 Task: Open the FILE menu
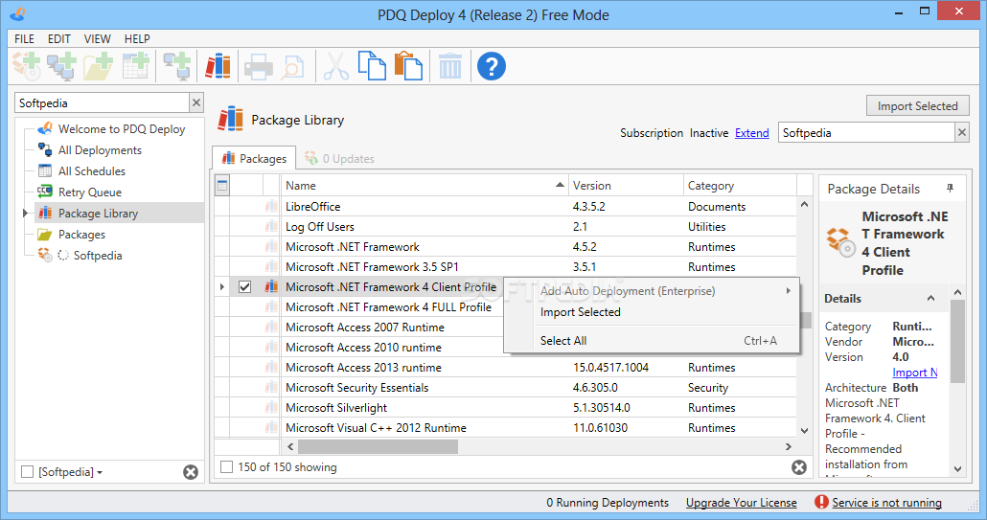coord(25,39)
